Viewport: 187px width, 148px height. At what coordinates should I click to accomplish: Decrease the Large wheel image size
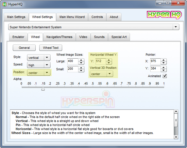point(81,63)
